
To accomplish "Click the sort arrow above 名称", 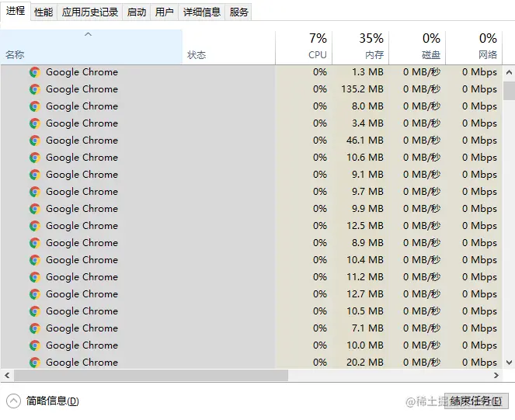I will (88, 34).
